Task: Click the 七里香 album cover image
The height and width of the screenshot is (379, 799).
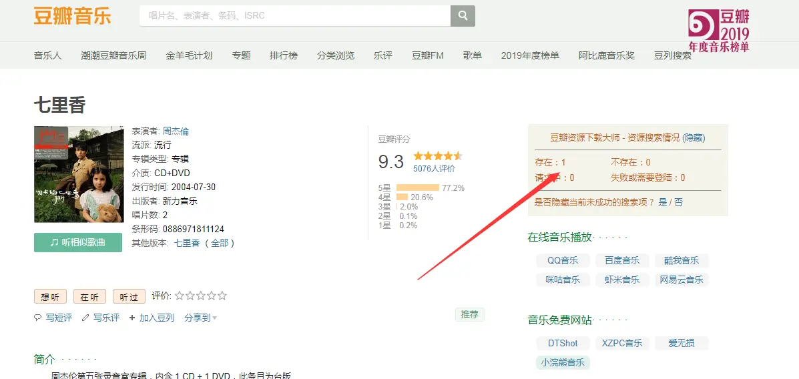Action: point(79,174)
